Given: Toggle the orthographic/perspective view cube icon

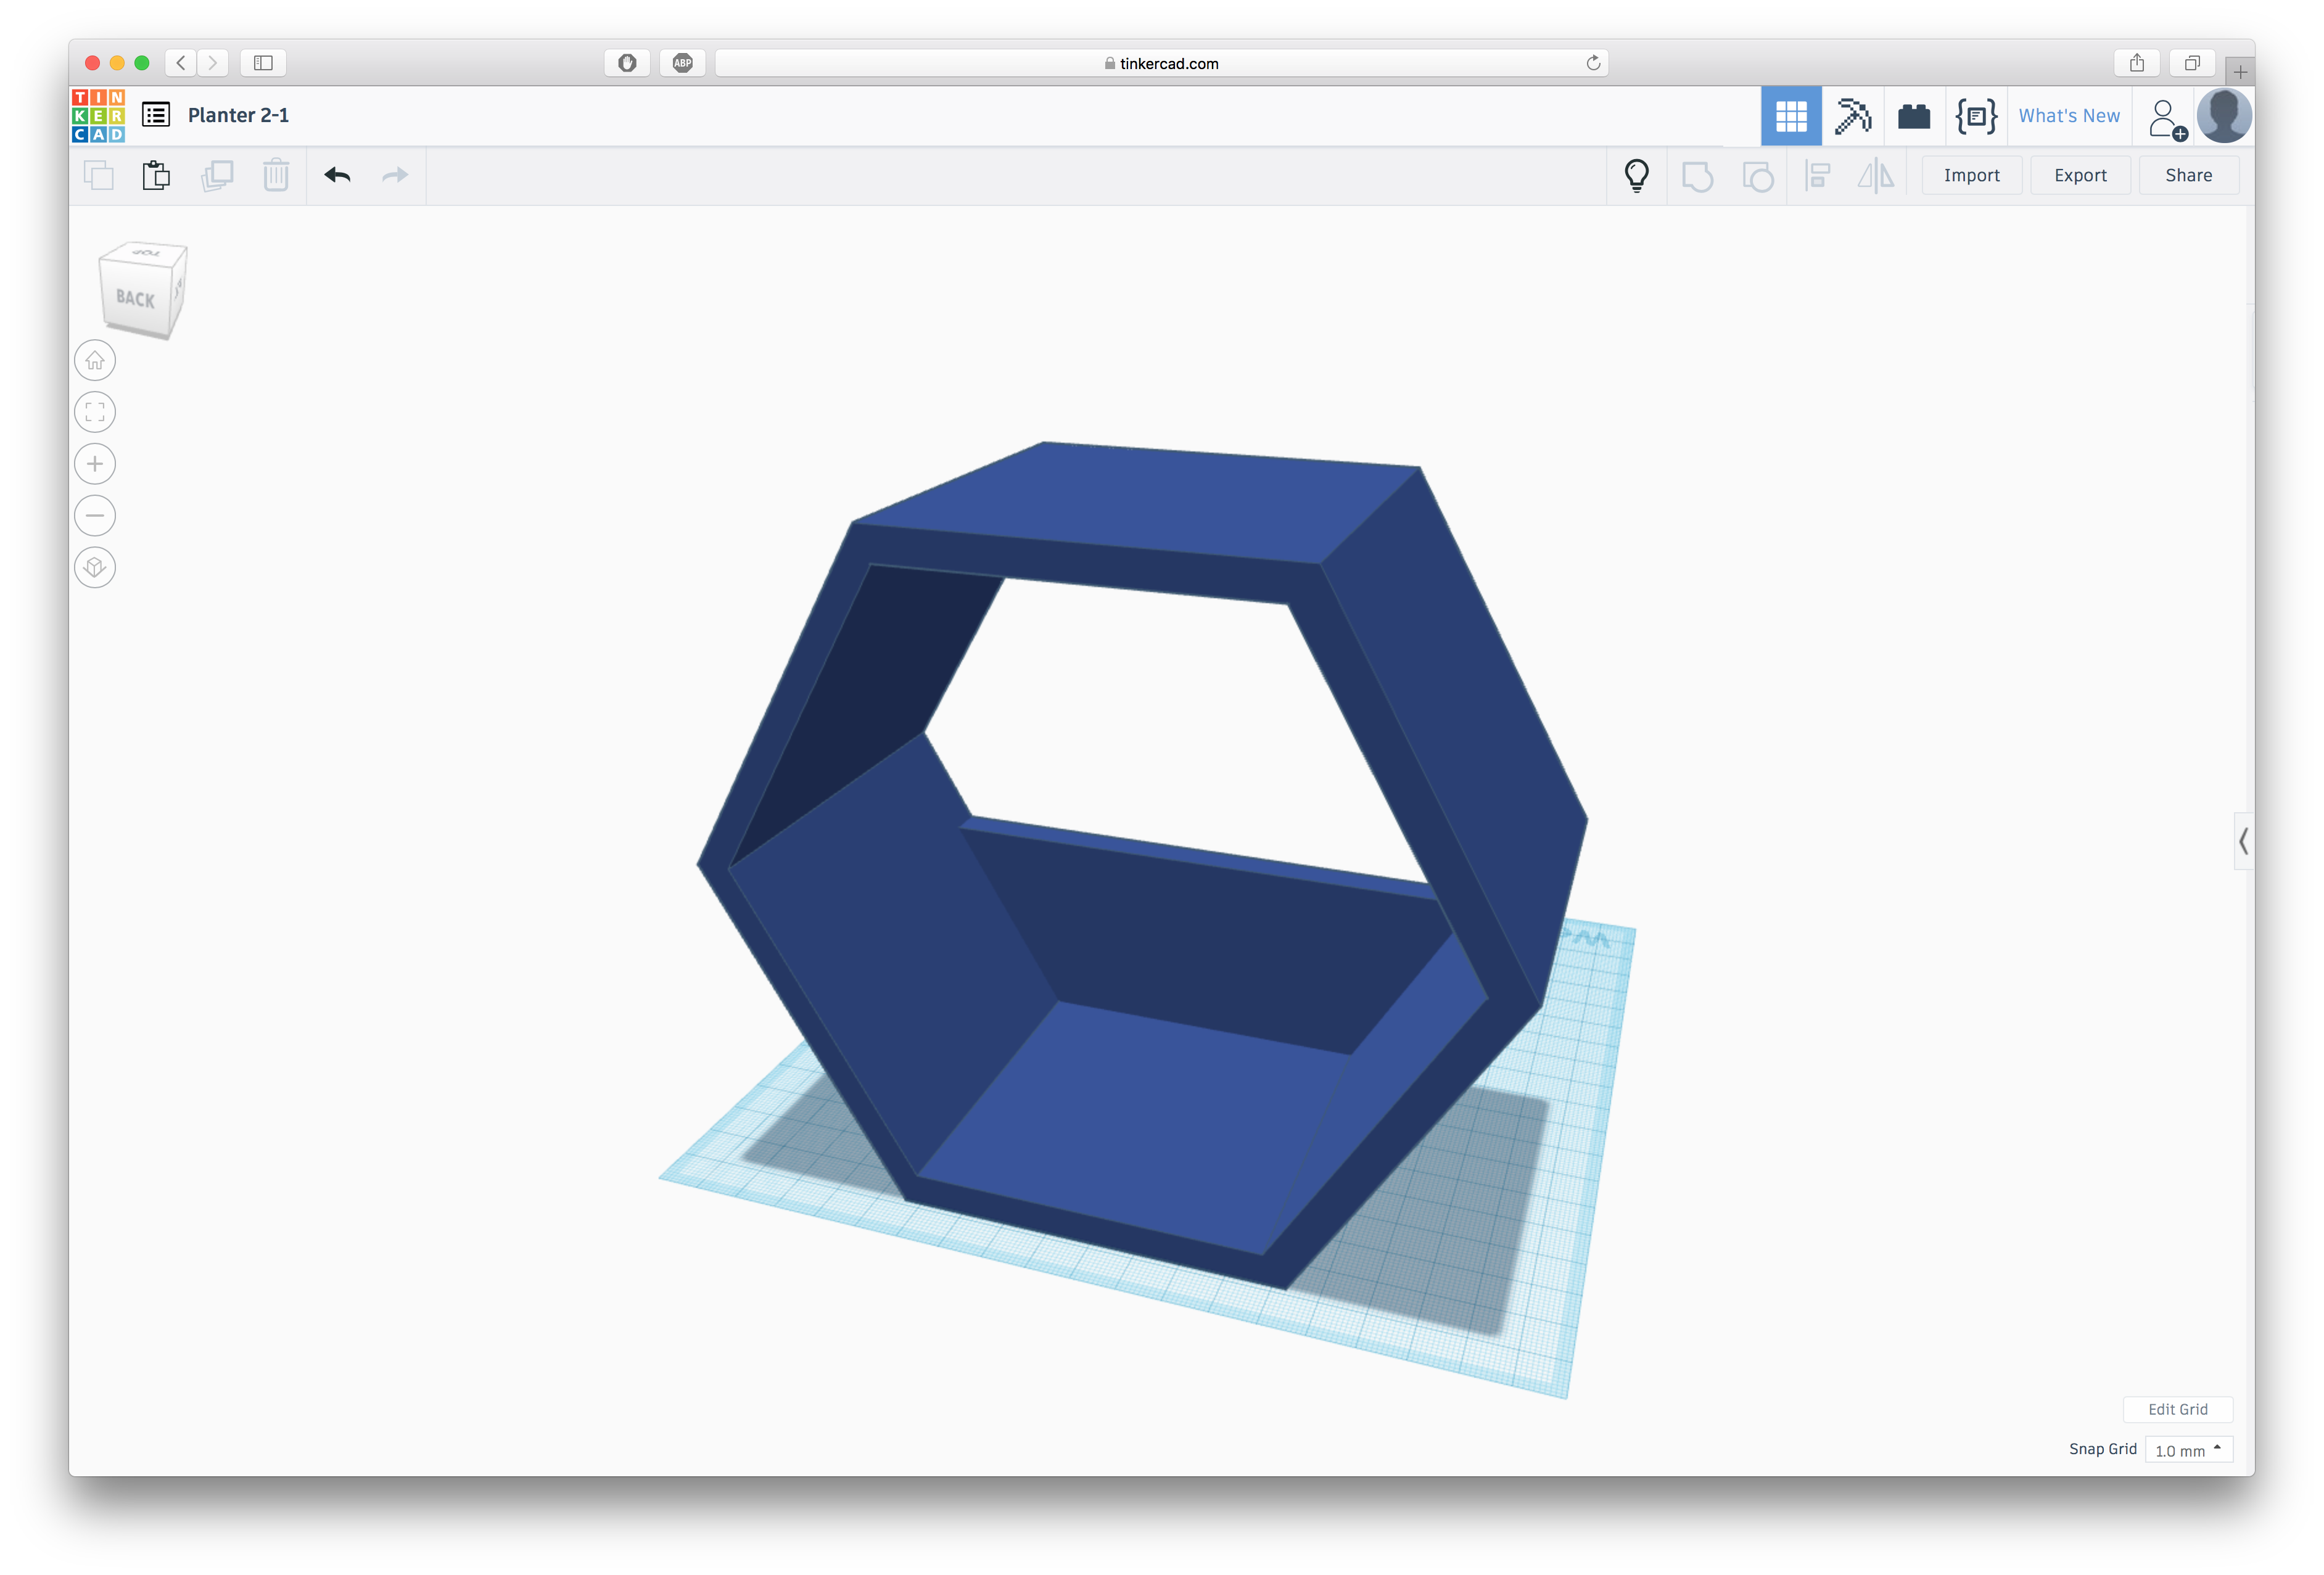Looking at the screenshot, I should coord(95,568).
